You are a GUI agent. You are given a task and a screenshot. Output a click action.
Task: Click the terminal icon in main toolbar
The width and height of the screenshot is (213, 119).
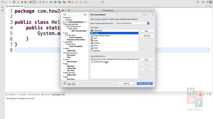click(14, 2)
